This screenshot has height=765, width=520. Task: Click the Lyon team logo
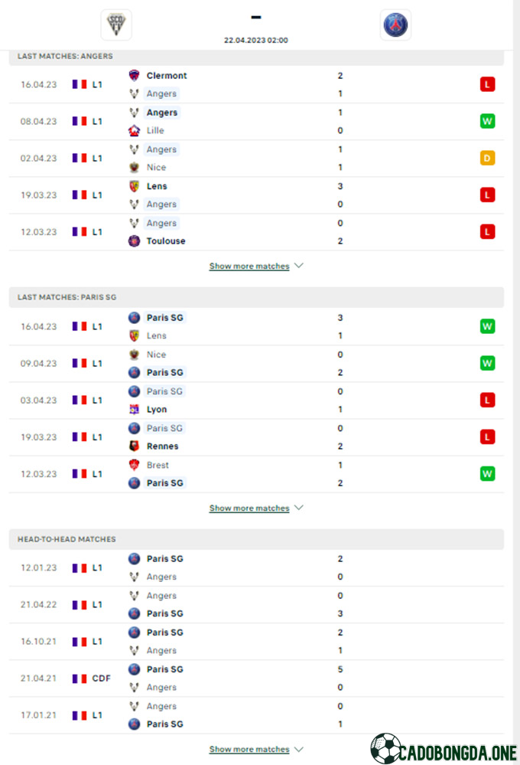pyautogui.click(x=134, y=410)
